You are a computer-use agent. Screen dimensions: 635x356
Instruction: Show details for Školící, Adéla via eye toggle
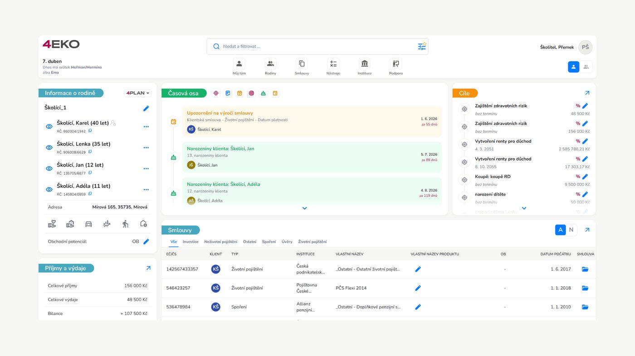point(49,189)
